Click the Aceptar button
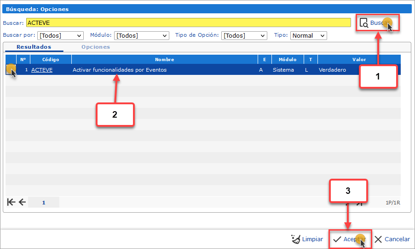Image resolution: width=415 pixels, height=249 pixels. 350,239
